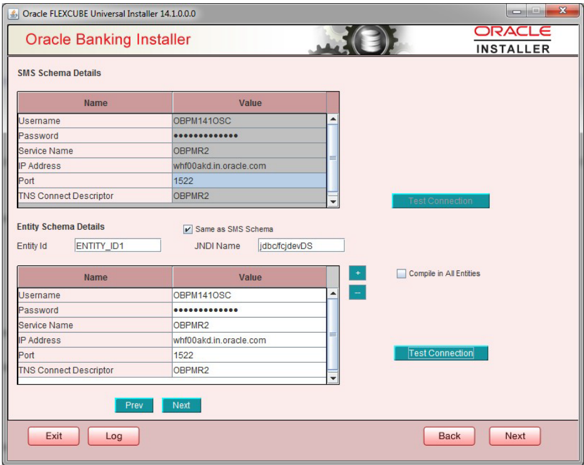This screenshot has width=584, height=465.
Task: Select SMS Schema Username value OBPM141OSC
Action: click(x=249, y=120)
